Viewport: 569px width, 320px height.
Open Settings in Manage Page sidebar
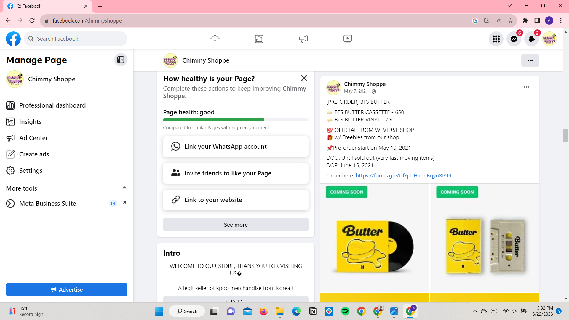coord(31,171)
